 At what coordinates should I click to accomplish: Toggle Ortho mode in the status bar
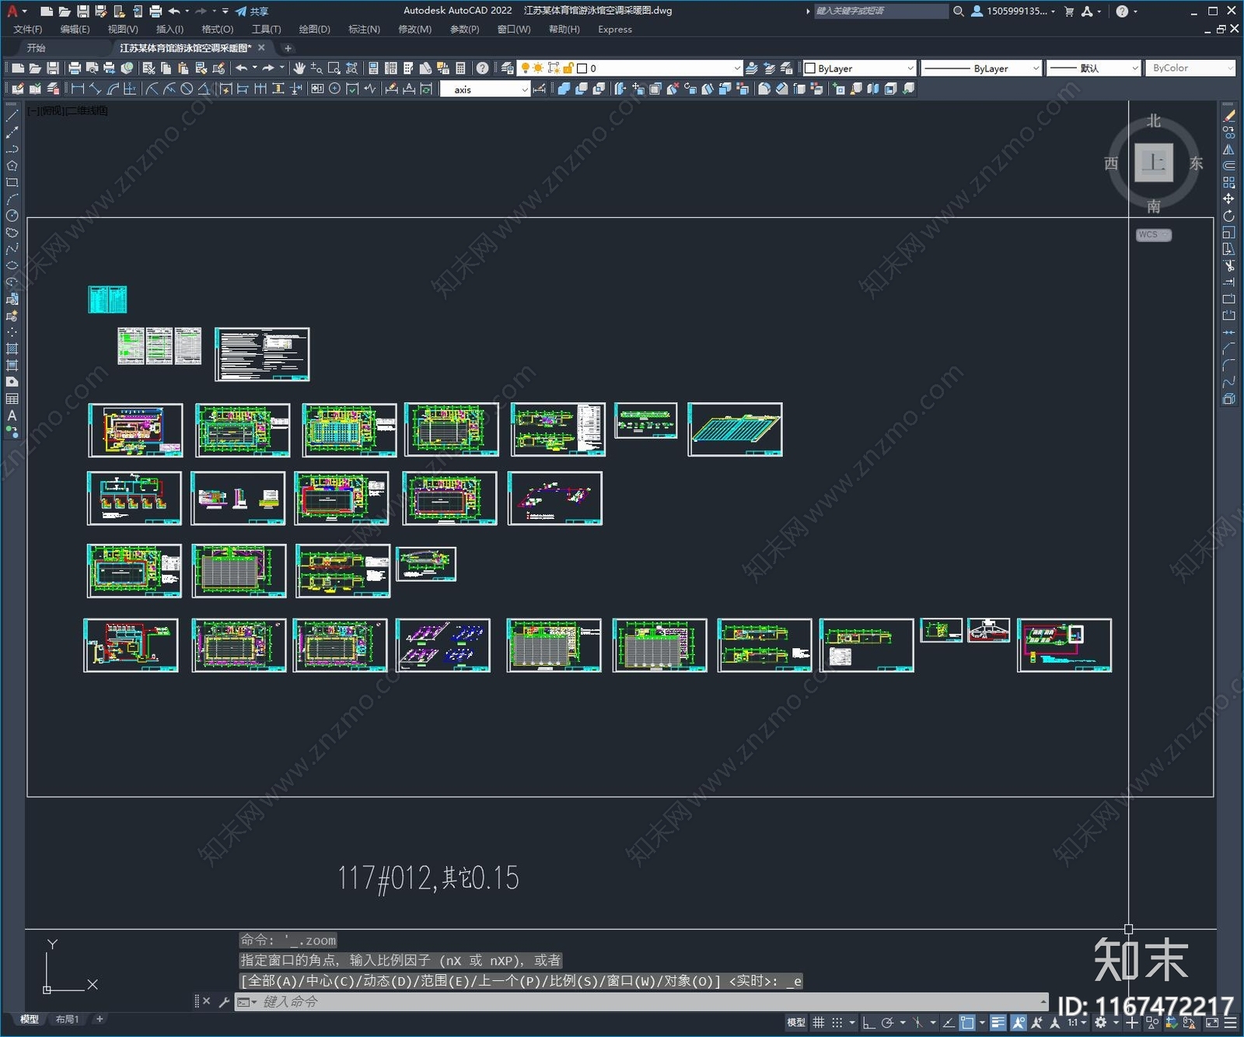tap(869, 1023)
